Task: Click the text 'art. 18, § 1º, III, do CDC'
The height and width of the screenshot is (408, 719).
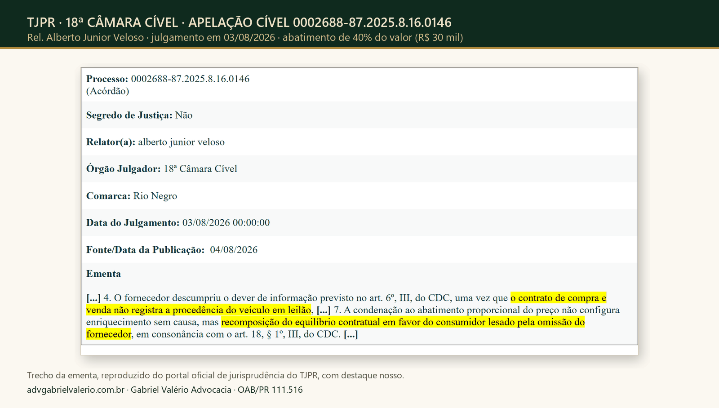Action: pyautogui.click(x=287, y=334)
